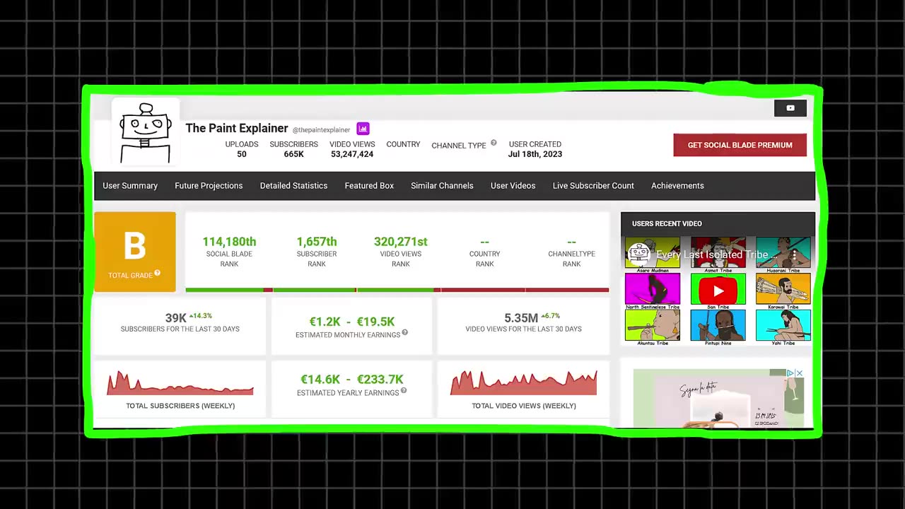The width and height of the screenshot is (905, 509).
Task: Click Estimated Yearly Earnings help icon
Action: click(404, 390)
